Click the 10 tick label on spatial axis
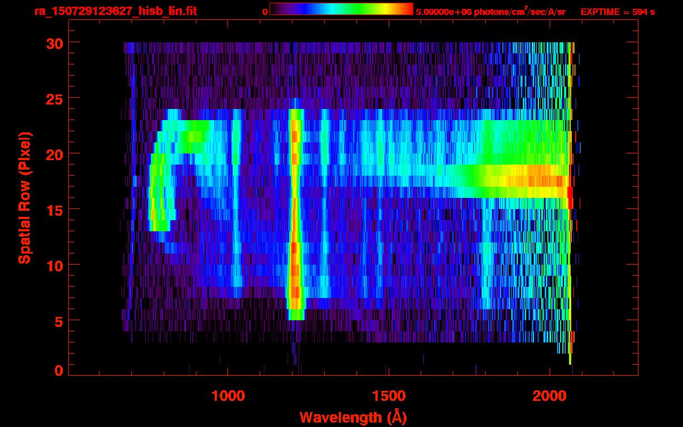This screenshot has width=683, height=427. click(53, 265)
